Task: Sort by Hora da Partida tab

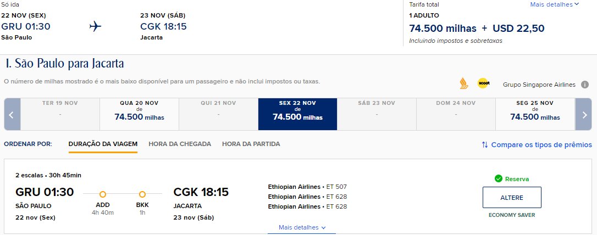Action: pyautogui.click(x=251, y=144)
